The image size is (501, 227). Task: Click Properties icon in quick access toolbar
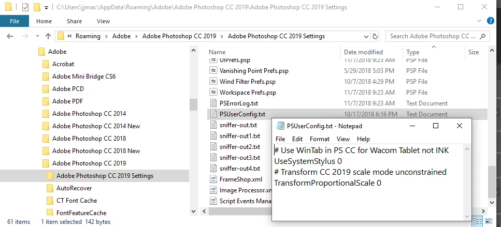pos(25,7)
